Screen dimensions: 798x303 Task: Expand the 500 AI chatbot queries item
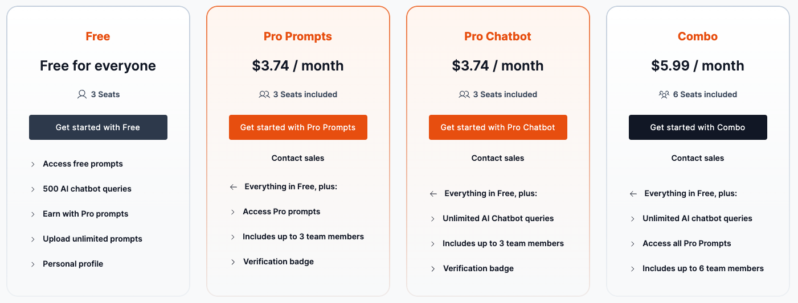coord(33,189)
